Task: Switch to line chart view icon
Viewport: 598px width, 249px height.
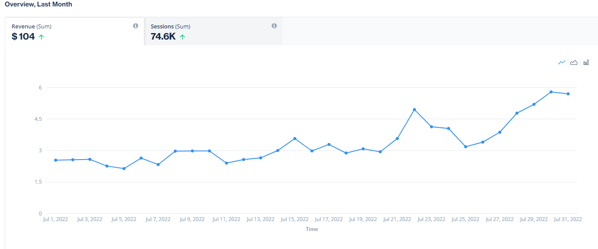Action: point(561,62)
